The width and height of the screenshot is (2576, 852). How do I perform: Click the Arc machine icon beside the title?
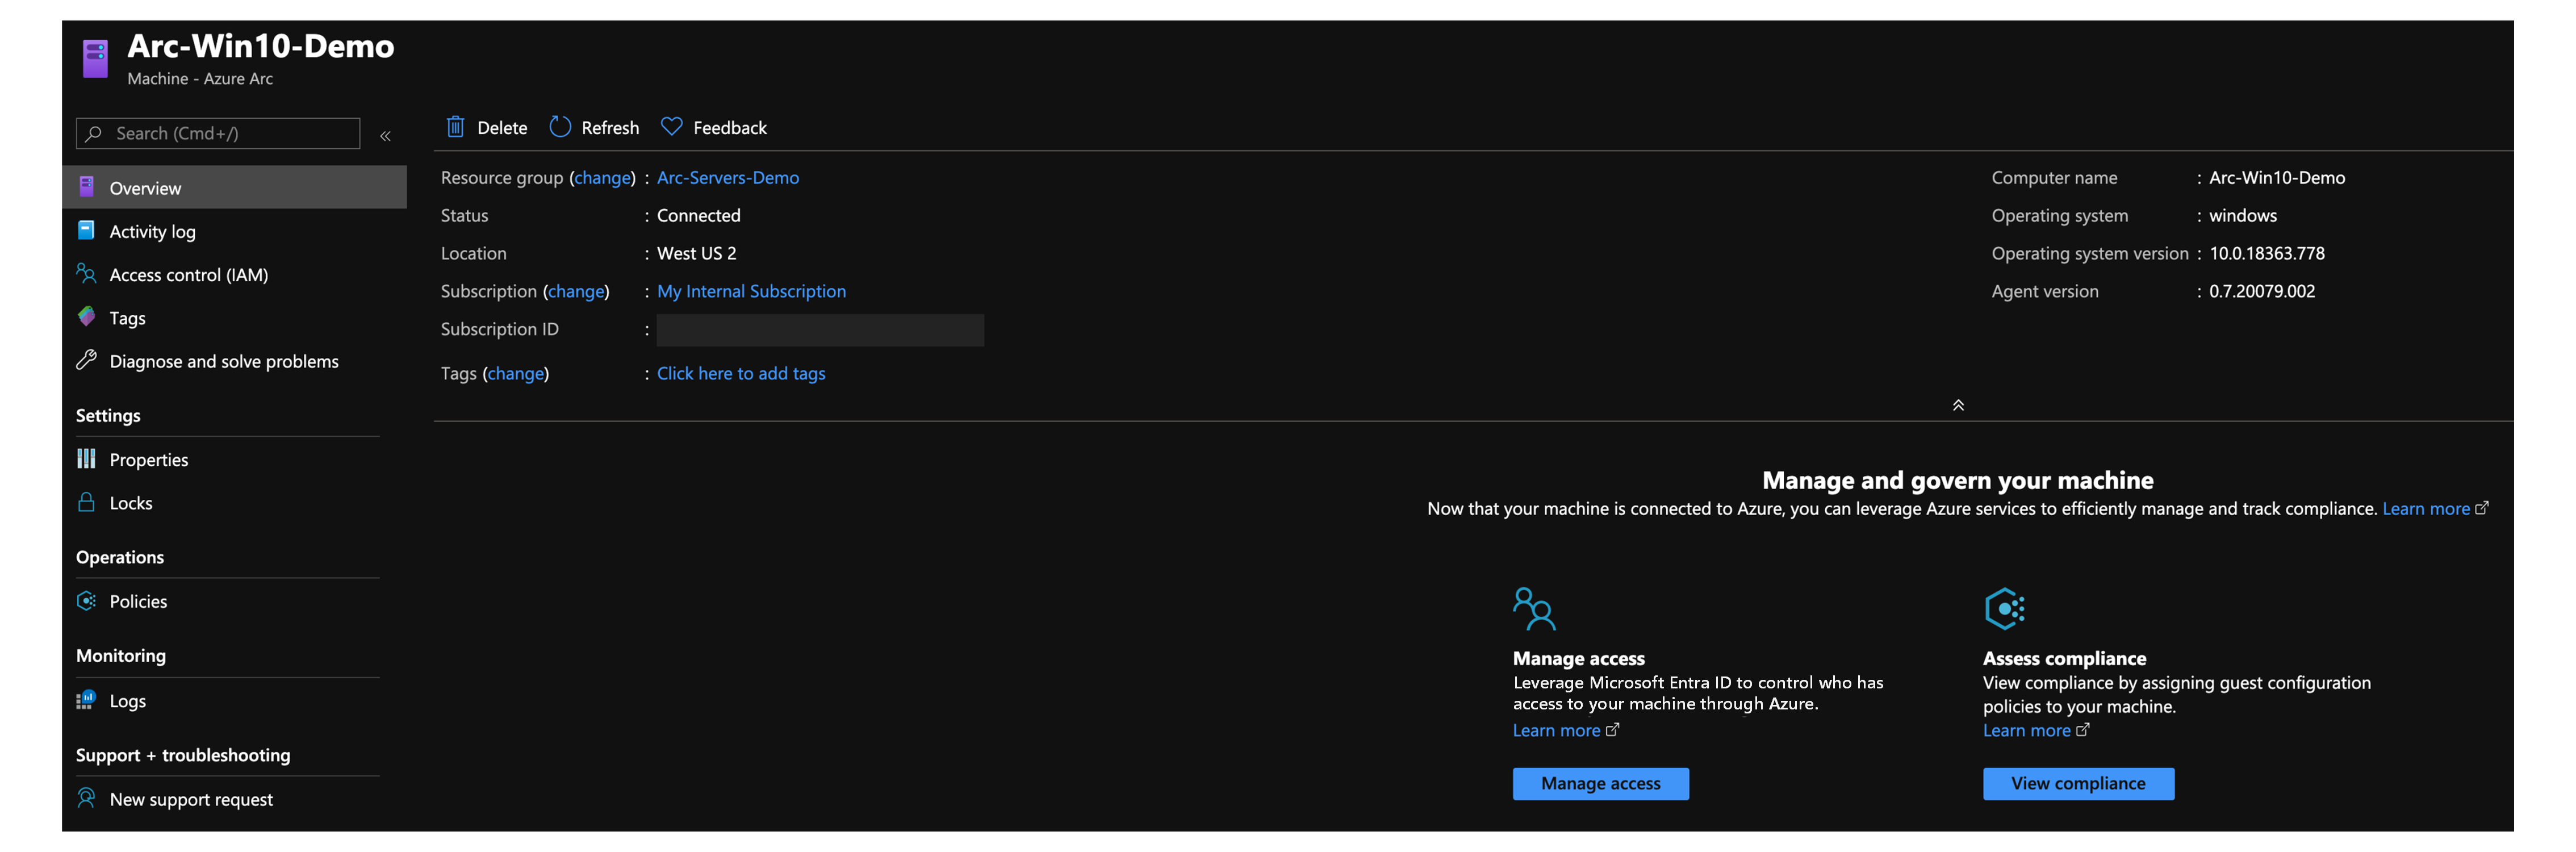click(x=95, y=58)
